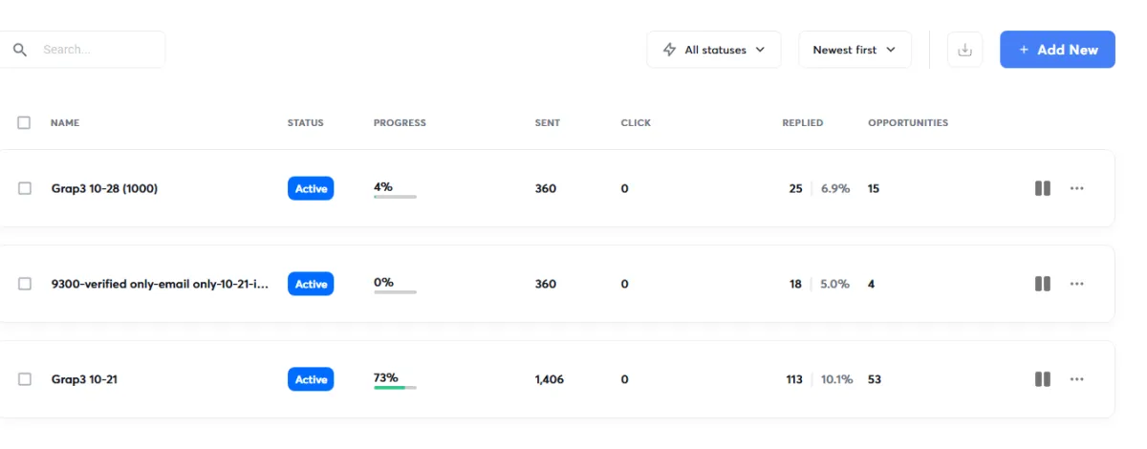This screenshot has width=1147, height=449.
Task: Click the search magnifier icon
Action: (x=20, y=50)
